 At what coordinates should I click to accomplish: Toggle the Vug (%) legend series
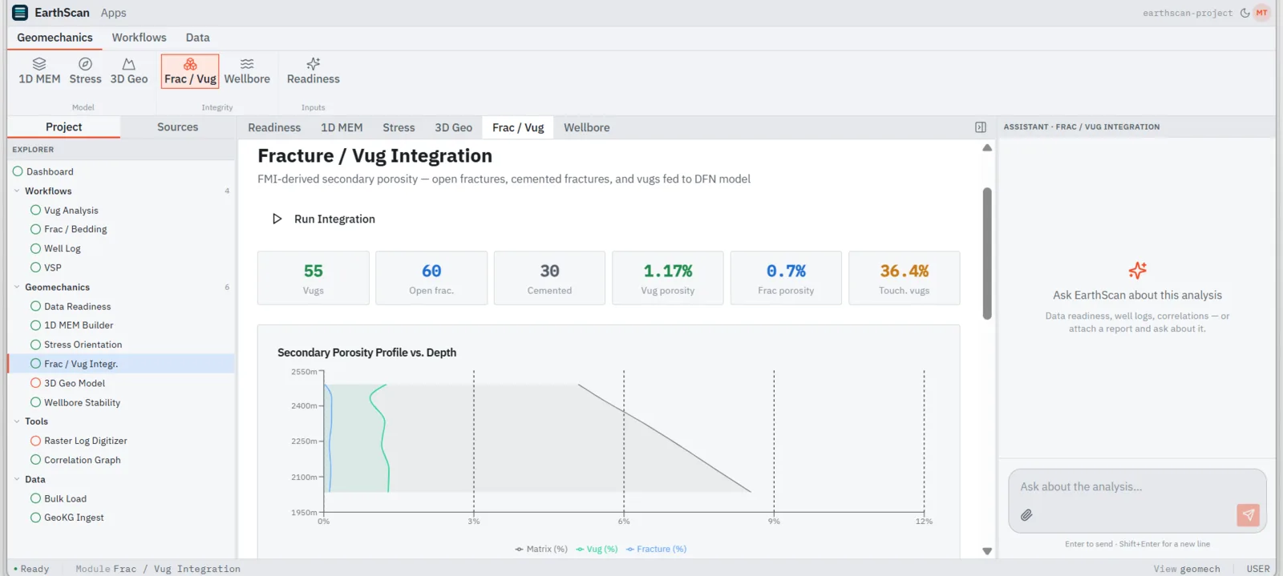coord(597,549)
